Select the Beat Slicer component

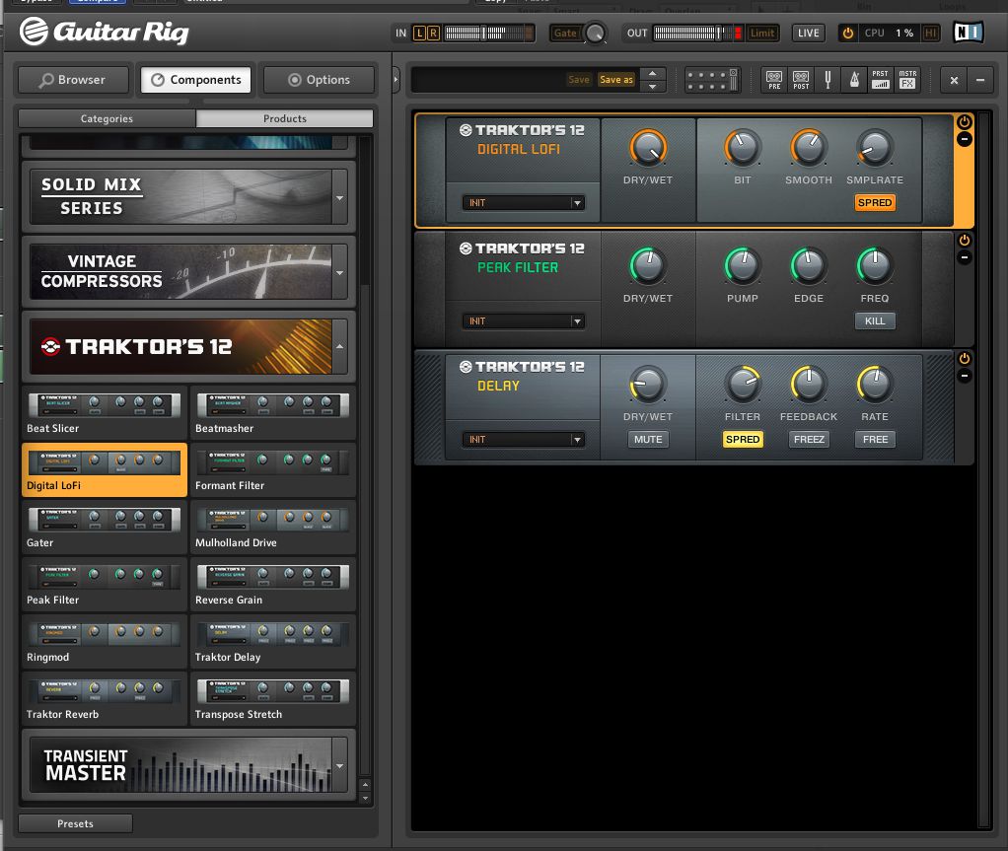tap(105, 412)
